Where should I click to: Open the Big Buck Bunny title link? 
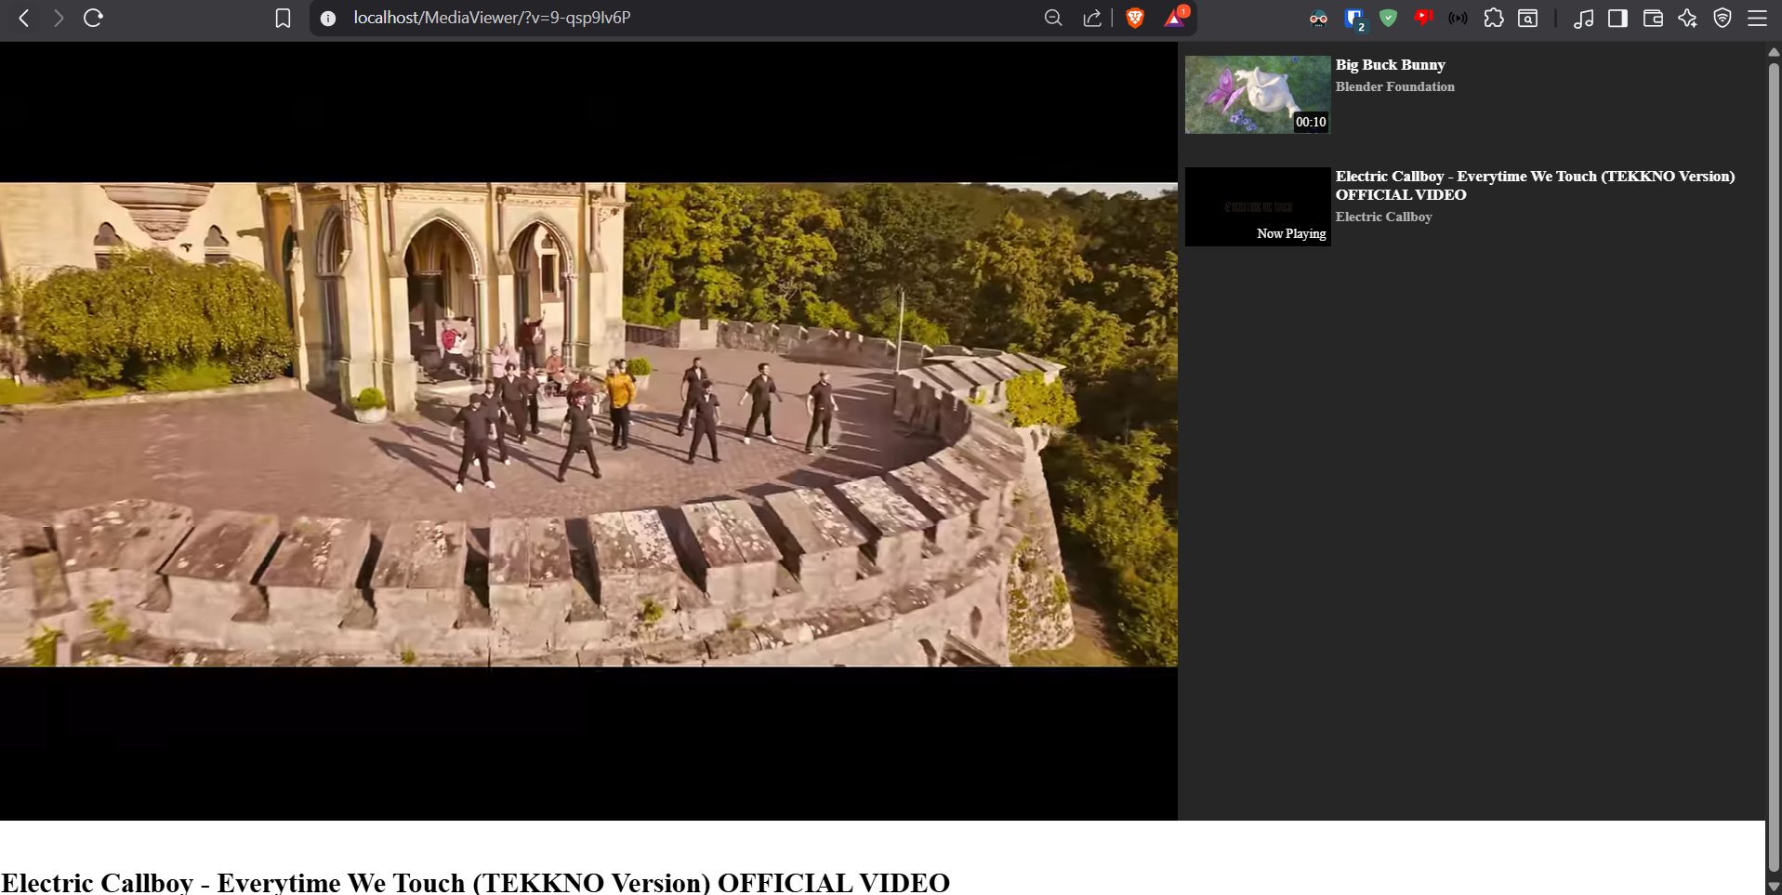point(1390,65)
